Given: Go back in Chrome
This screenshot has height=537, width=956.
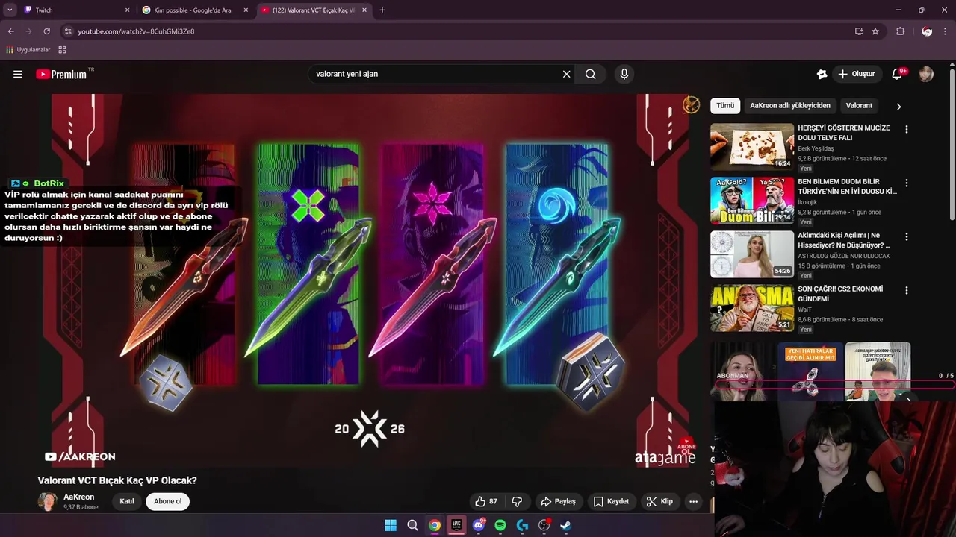Looking at the screenshot, I should pyautogui.click(x=10, y=31).
